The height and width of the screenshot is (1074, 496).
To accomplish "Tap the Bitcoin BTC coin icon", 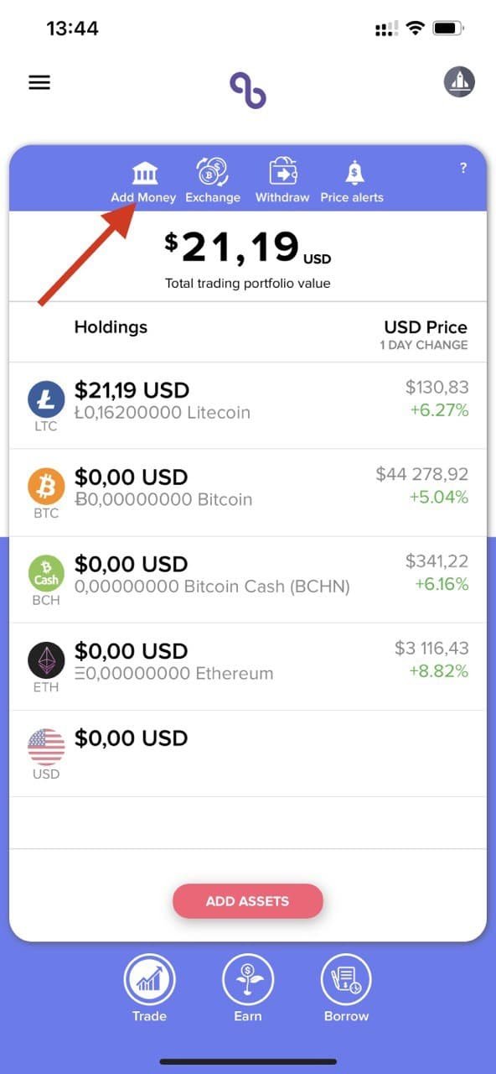I will [46, 486].
